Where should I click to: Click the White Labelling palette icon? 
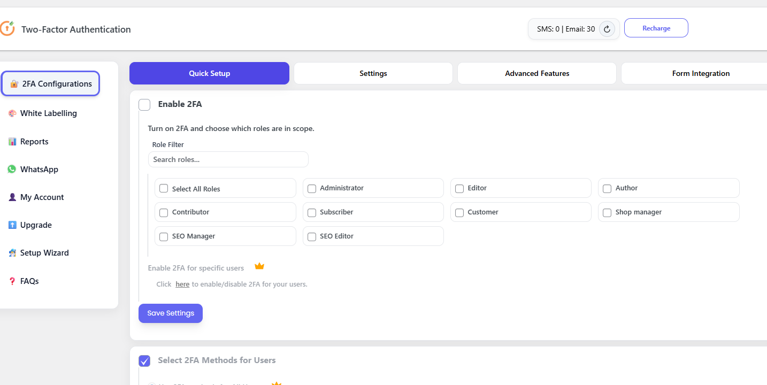(x=12, y=113)
